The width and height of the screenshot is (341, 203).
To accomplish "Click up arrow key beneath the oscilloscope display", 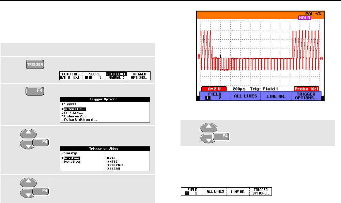I will click(209, 128).
